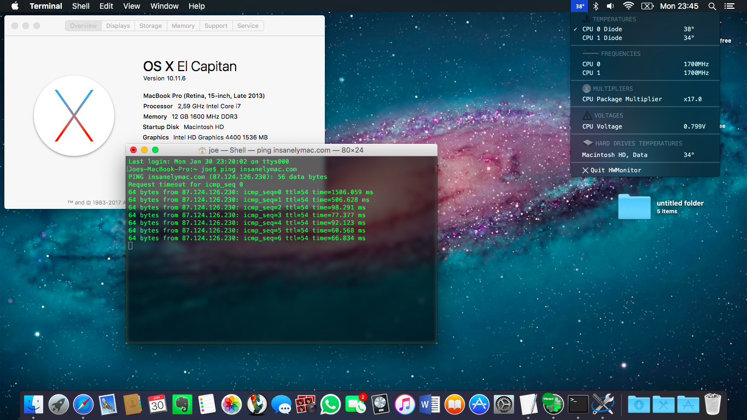Open Photos app in the Dock
This screenshot has width=747, height=420.
[231, 405]
